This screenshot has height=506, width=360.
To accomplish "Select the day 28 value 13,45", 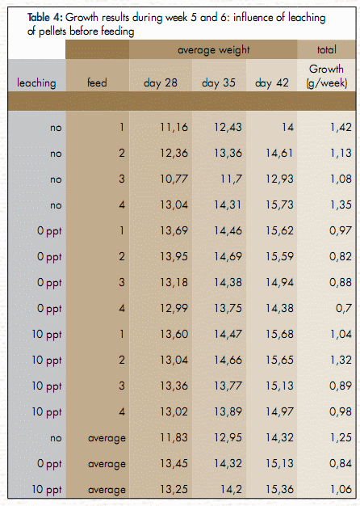I will click(174, 463).
